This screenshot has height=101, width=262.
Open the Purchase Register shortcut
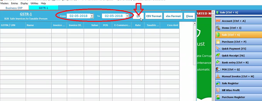coord(238,97)
